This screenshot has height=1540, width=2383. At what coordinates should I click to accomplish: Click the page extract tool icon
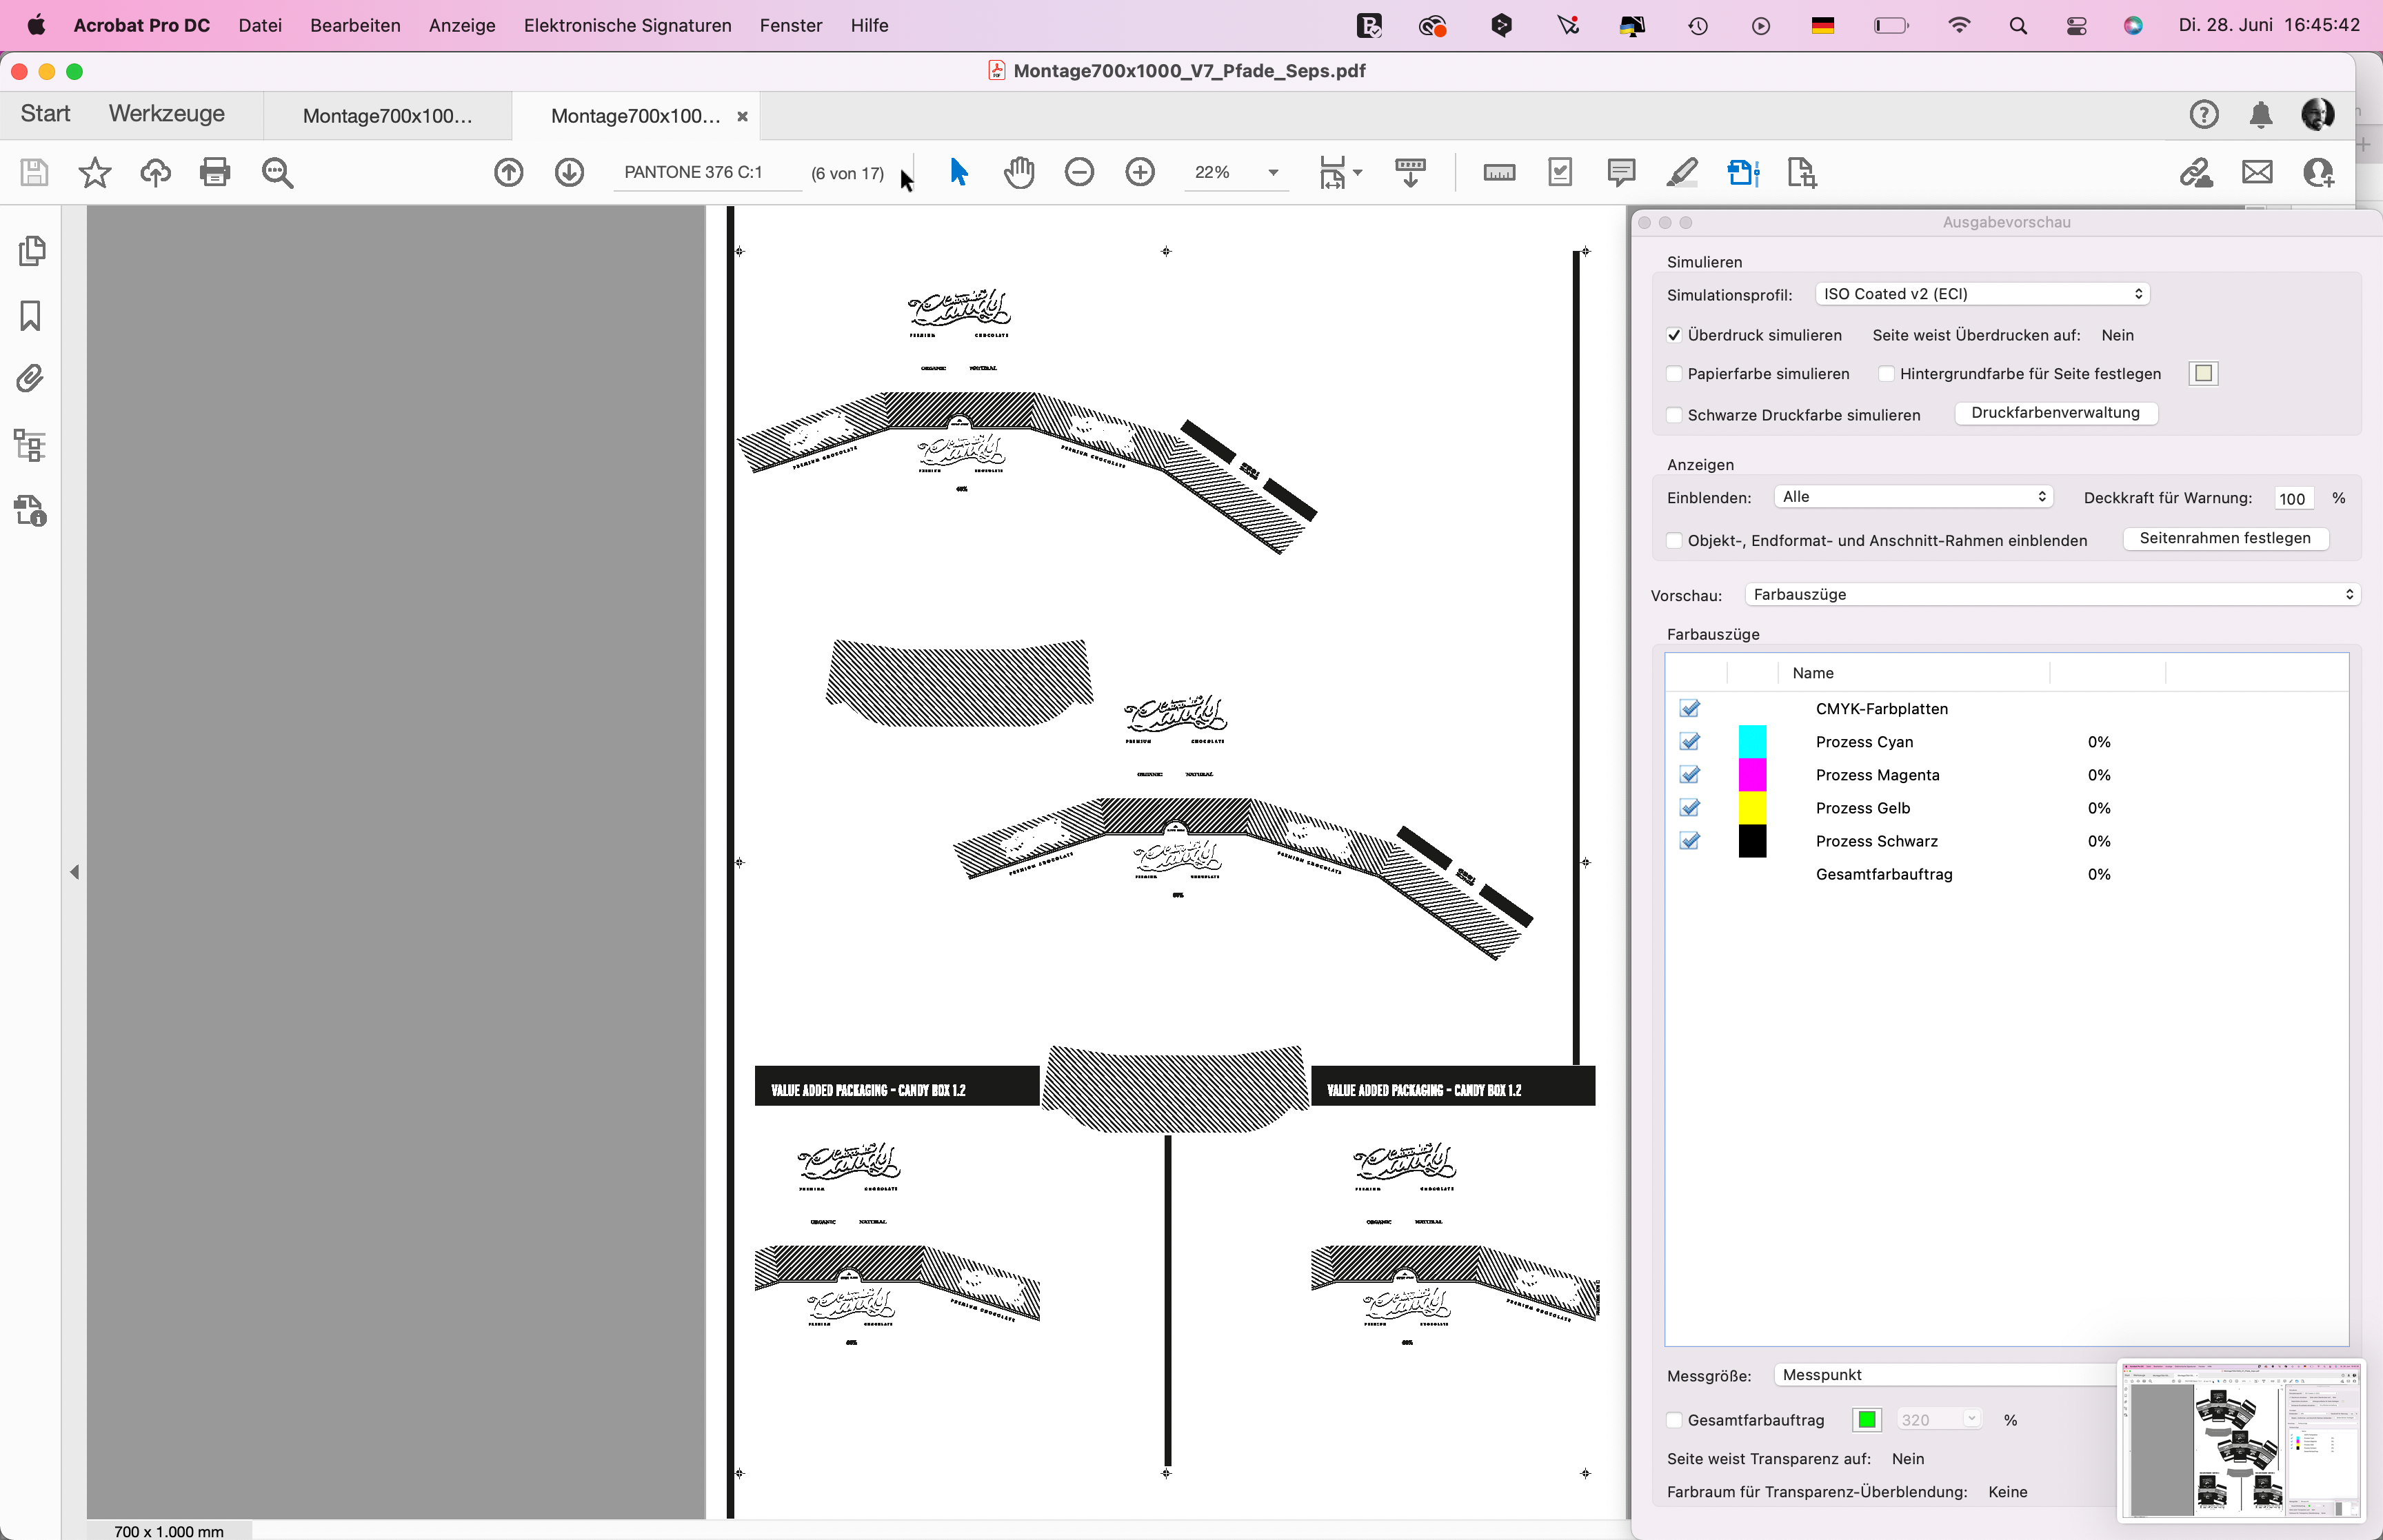(1801, 172)
